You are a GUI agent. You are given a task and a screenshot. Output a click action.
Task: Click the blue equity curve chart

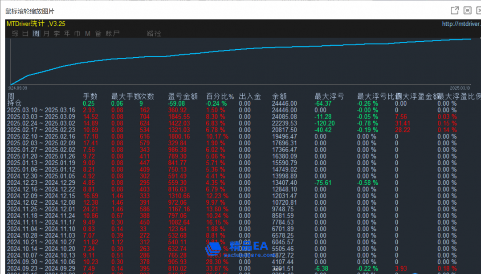(x=240, y=60)
